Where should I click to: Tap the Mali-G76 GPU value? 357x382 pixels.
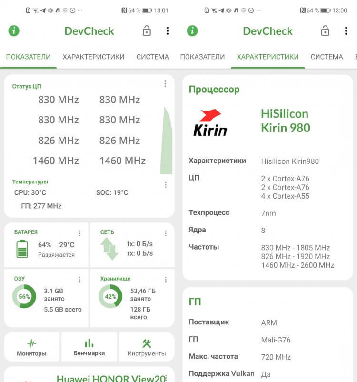(276, 340)
